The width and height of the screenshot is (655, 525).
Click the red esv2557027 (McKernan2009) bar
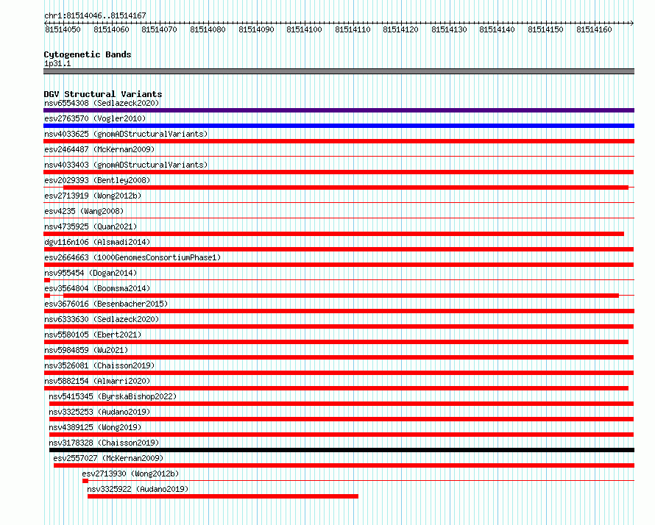[x=344, y=465]
